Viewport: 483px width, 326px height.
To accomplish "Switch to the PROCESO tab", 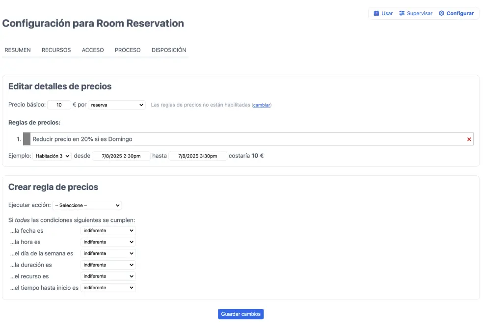I will pyautogui.click(x=128, y=50).
